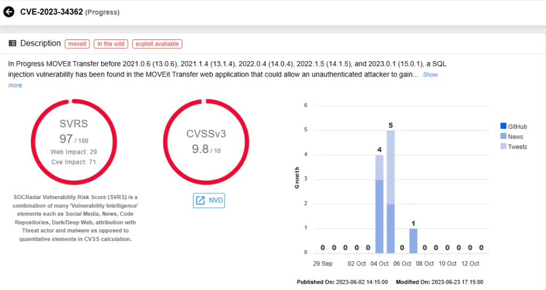Select the exploit available tag
Viewport: 546px width, 290px height.
pyautogui.click(x=157, y=44)
